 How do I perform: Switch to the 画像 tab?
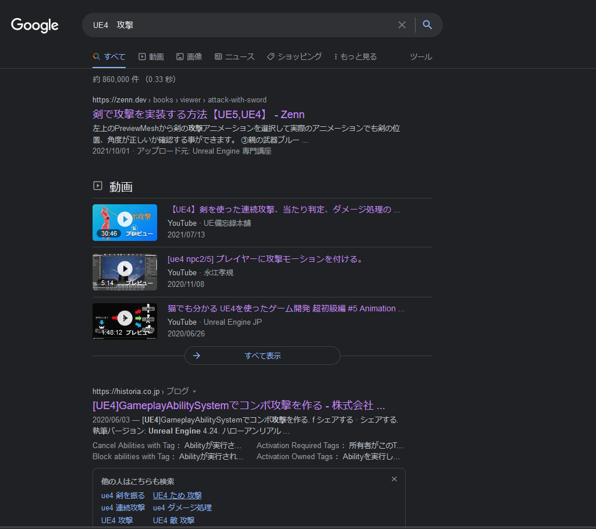189,56
